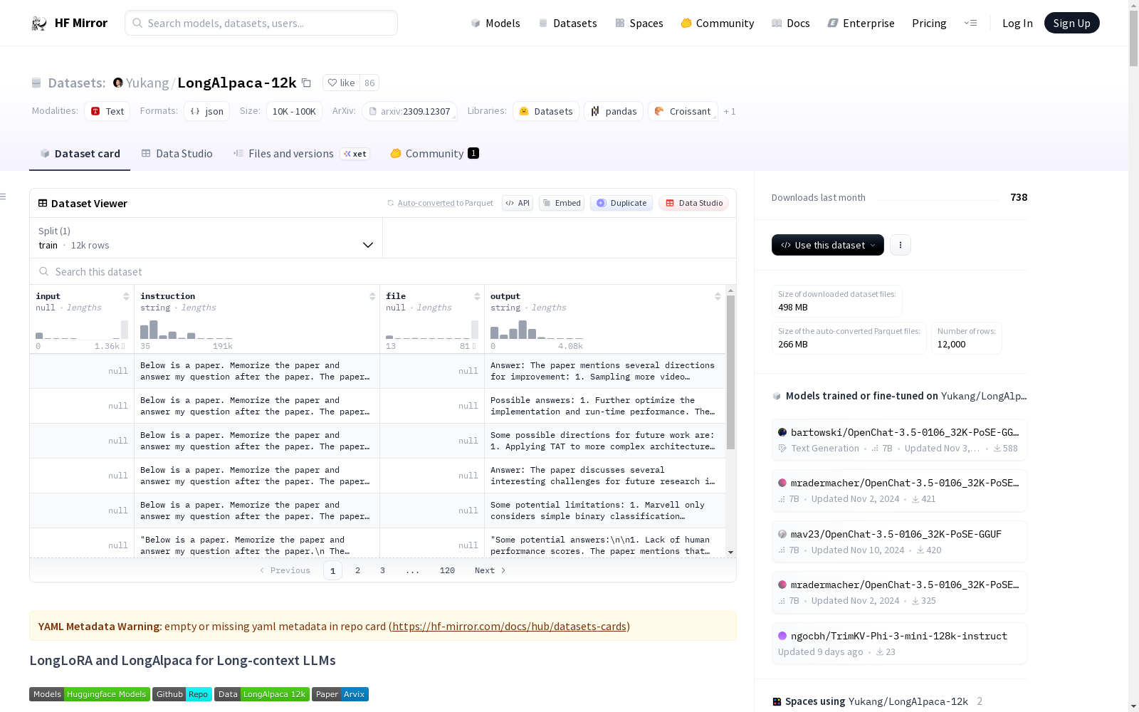
Task: Click the API button in Dataset Viewer
Action: pyautogui.click(x=518, y=203)
